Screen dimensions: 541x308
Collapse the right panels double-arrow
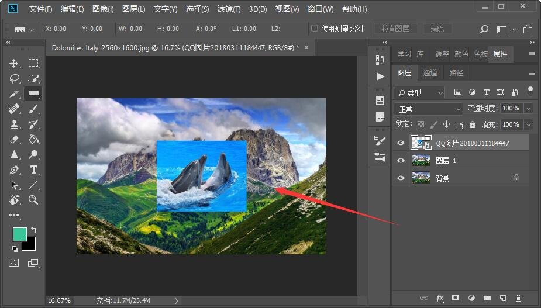click(532, 43)
